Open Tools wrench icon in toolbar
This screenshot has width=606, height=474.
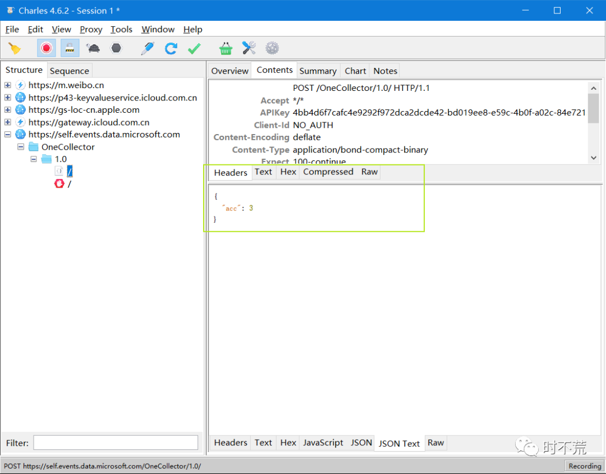pyautogui.click(x=249, y=48)
